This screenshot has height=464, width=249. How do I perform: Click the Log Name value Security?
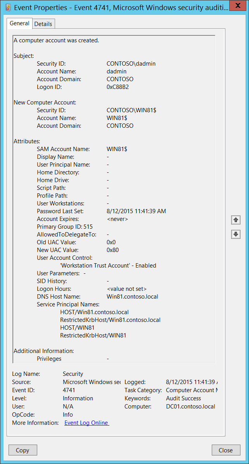[73, 374]
